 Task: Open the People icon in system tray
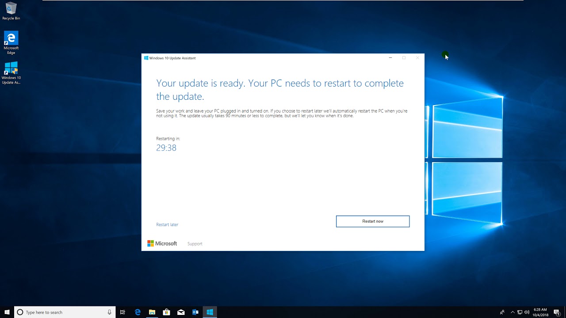coord(502,312)
